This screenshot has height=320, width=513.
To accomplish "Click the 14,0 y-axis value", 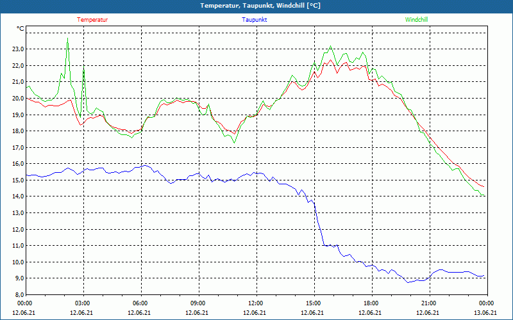I will tap(18, 196).
